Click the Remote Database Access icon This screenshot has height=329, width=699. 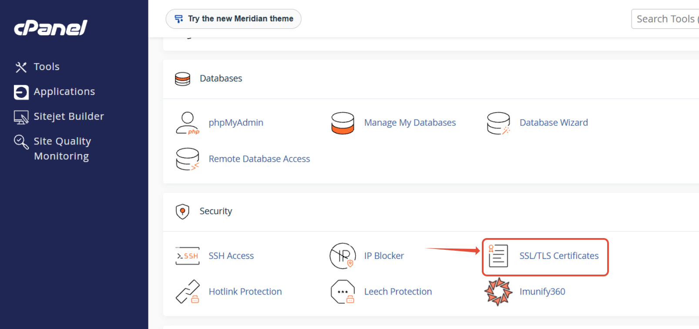pos(188,159)
